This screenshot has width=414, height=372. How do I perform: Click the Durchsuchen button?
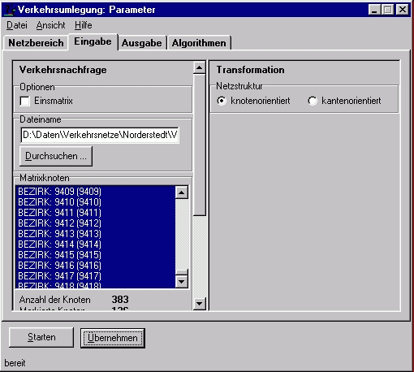coord(56,156)
